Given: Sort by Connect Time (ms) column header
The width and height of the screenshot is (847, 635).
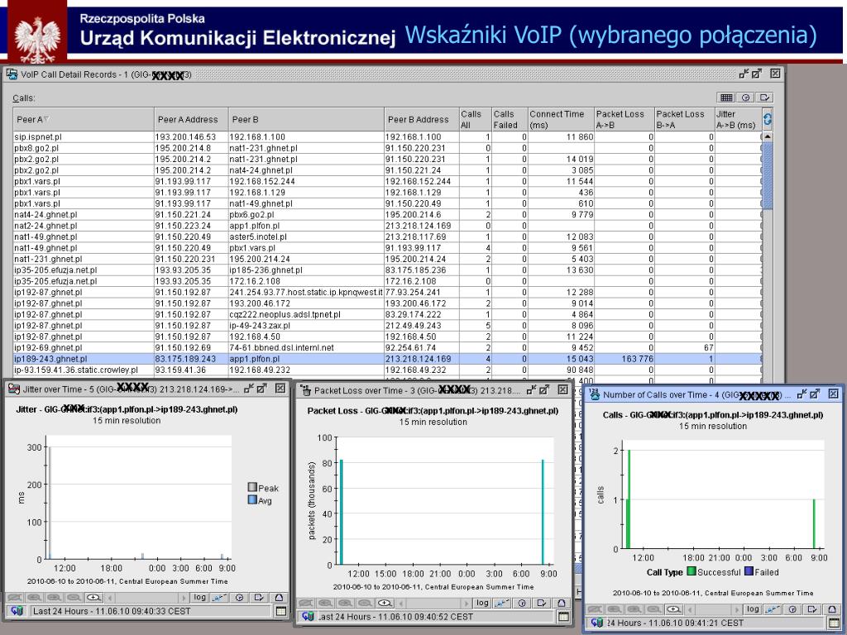Looking at the screenshot, I should click(560, 119).
